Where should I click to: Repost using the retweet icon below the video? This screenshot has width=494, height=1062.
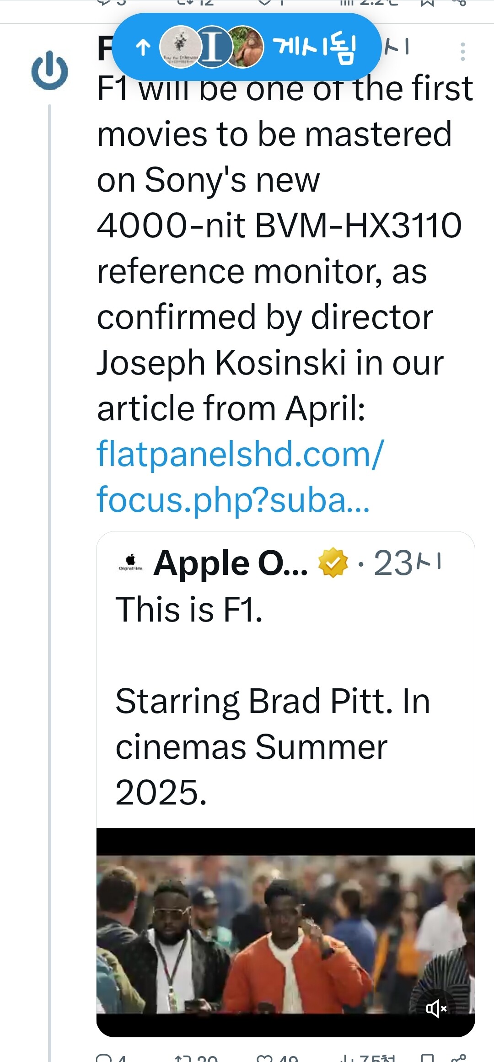tap(182, 1058)
